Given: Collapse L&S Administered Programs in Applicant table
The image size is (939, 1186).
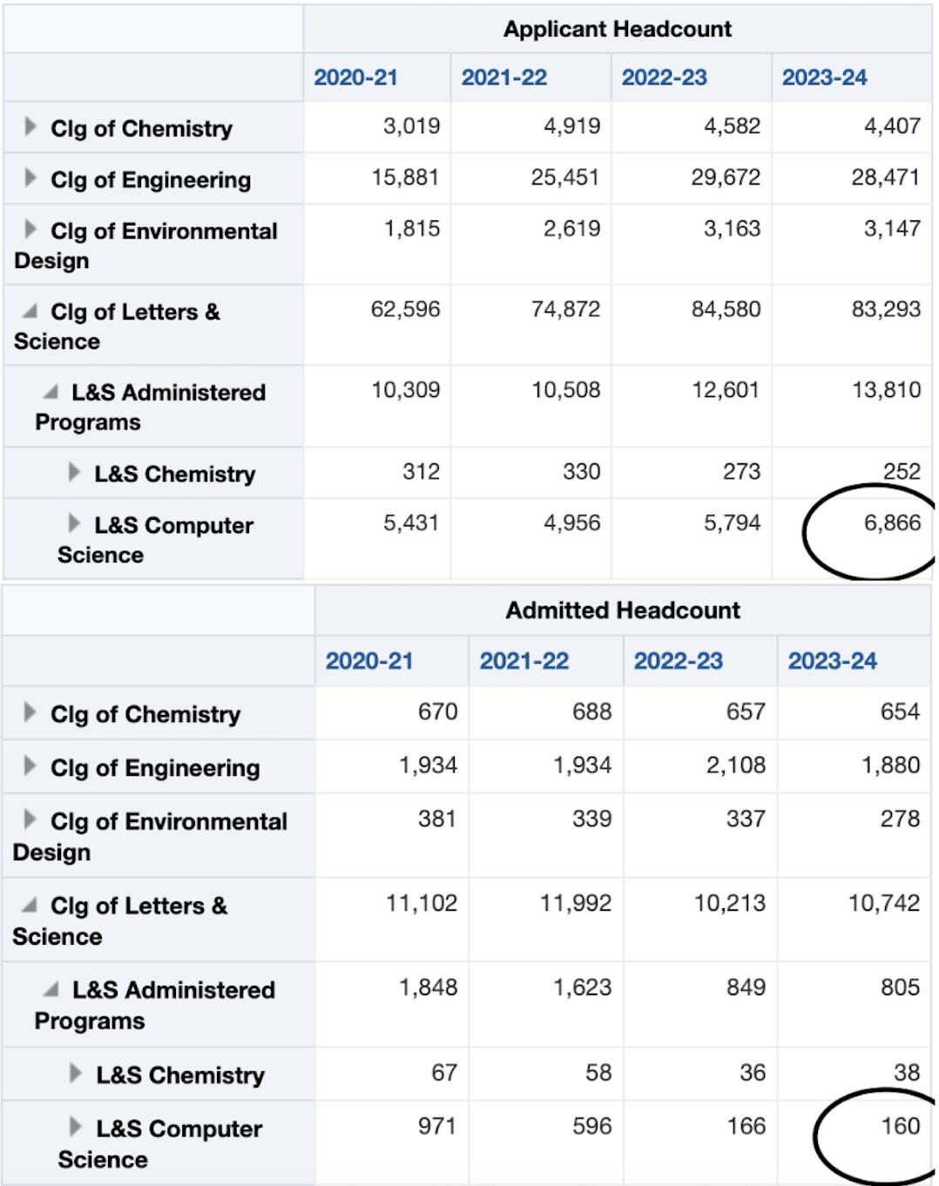Looking at the screenshot, I should click(x=51, y=393).
